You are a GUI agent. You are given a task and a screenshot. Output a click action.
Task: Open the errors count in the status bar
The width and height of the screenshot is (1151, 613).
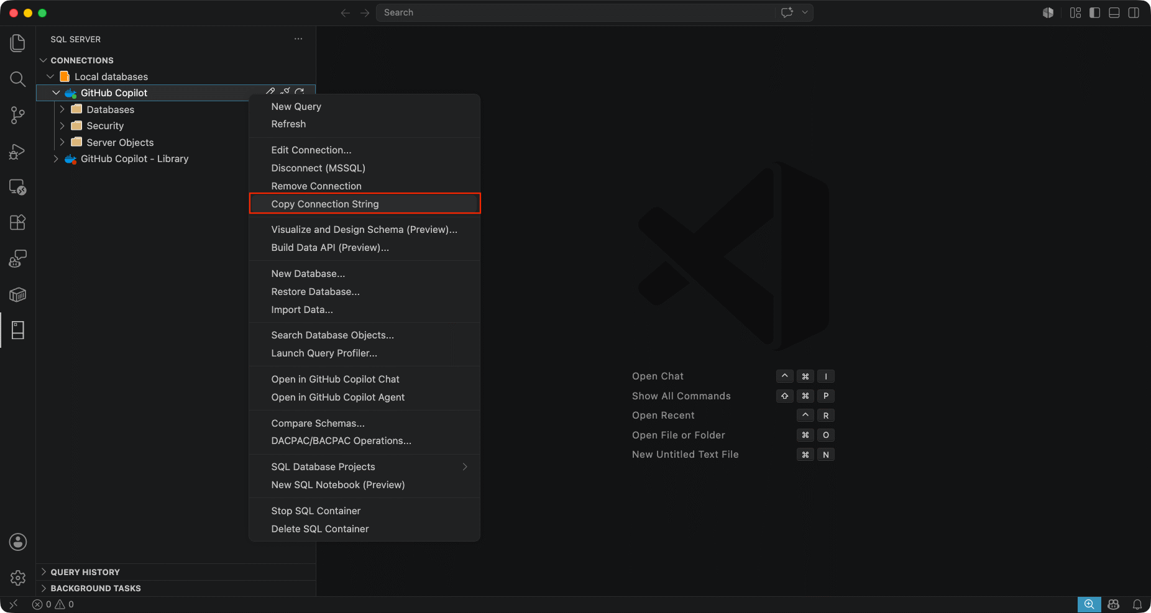(x=42, y=604)
